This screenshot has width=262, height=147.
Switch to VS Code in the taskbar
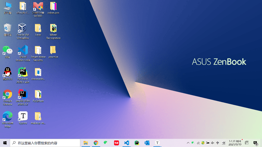click(x=127, y=143)
